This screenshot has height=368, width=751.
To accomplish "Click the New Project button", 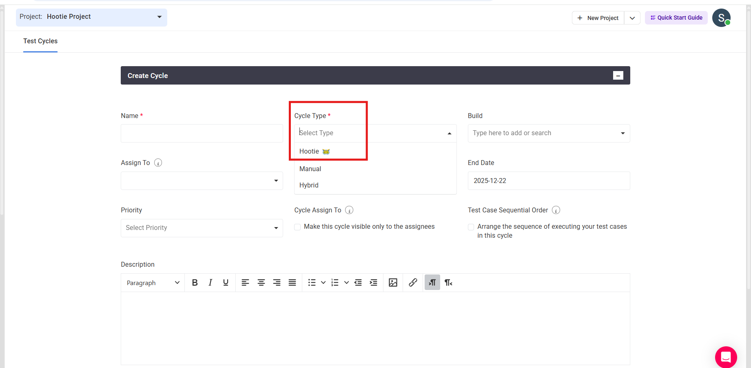I will click(x=598, y=18).
